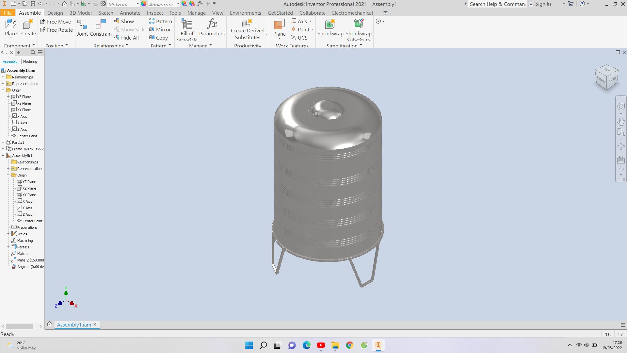Open the Constrain tool
The height and width of the screenshot is (353, 627).
[101, 28]
